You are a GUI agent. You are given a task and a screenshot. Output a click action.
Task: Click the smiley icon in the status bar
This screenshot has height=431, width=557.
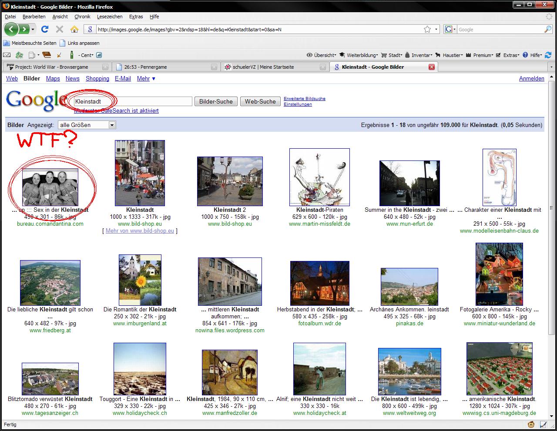pyautogui.click(x=531, y=424)
